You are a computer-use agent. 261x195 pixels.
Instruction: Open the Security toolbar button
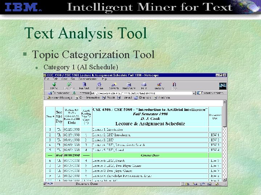[x=159, y=86]
